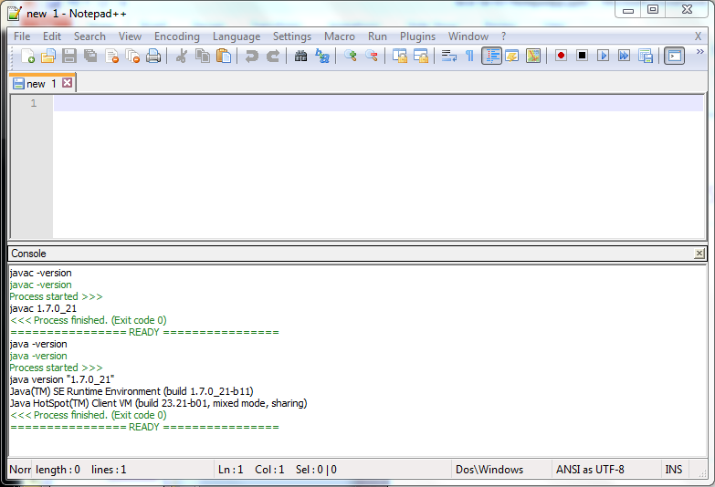Print the document from toolbar

[153, 56]
